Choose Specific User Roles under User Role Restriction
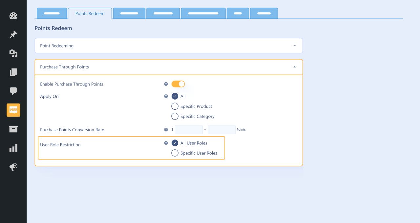The height and width of the screenshot is (223, 420). 175,153
